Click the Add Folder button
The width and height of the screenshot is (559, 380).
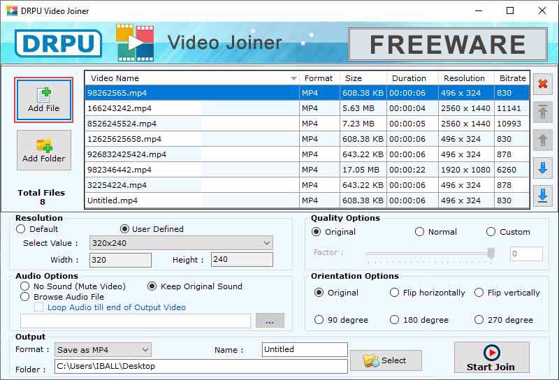click(x=44, y=150)
